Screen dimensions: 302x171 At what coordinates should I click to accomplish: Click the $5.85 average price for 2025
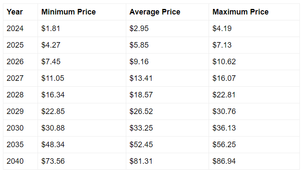point(167,45)
